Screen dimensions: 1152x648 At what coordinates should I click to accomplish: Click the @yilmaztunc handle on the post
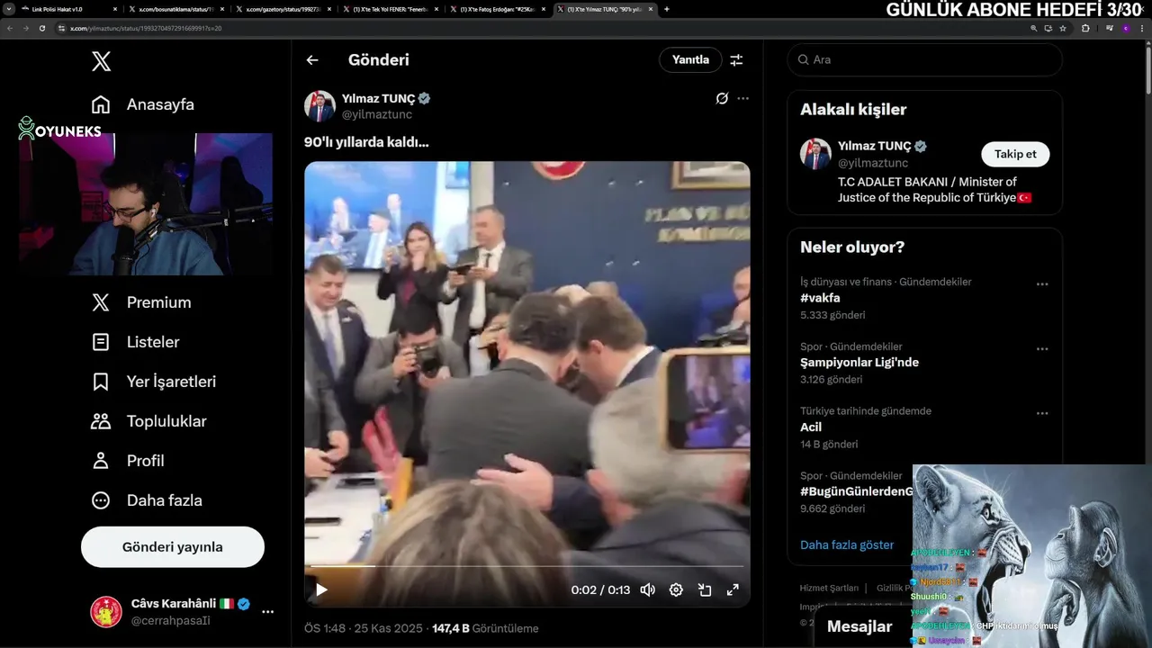coord(377,114)
